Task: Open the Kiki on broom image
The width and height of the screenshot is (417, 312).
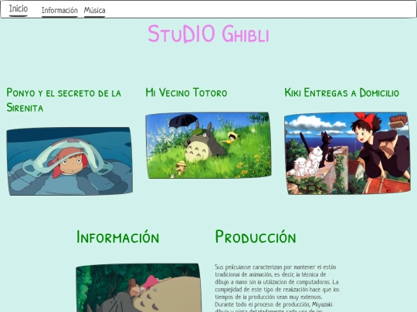Action: tap(347, 153)
